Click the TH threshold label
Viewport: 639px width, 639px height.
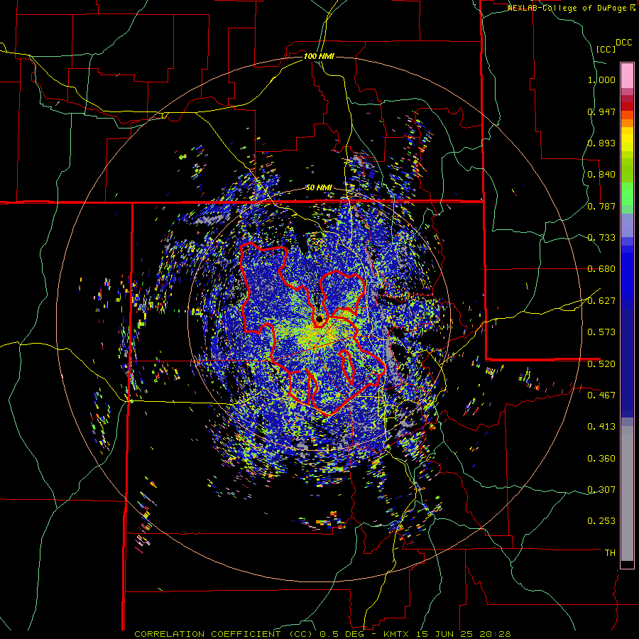click(x=610, y=553)
